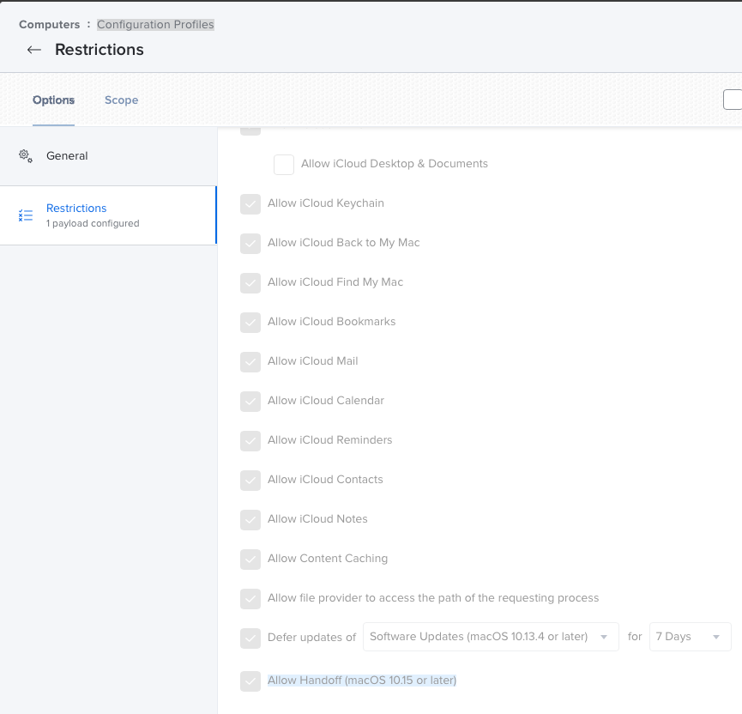742x714 pixels.
Task: Toggle Allow iCloud Keychain checkbox
Action: click(250, 204)
